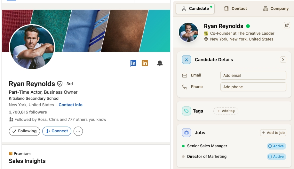This screenshot has width=294, height=169.
Task: Click the notification bell icon
Action: 160,63
